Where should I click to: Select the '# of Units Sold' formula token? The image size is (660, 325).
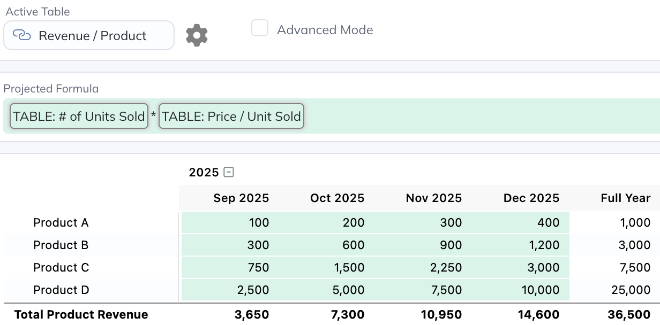coord(79,117)
